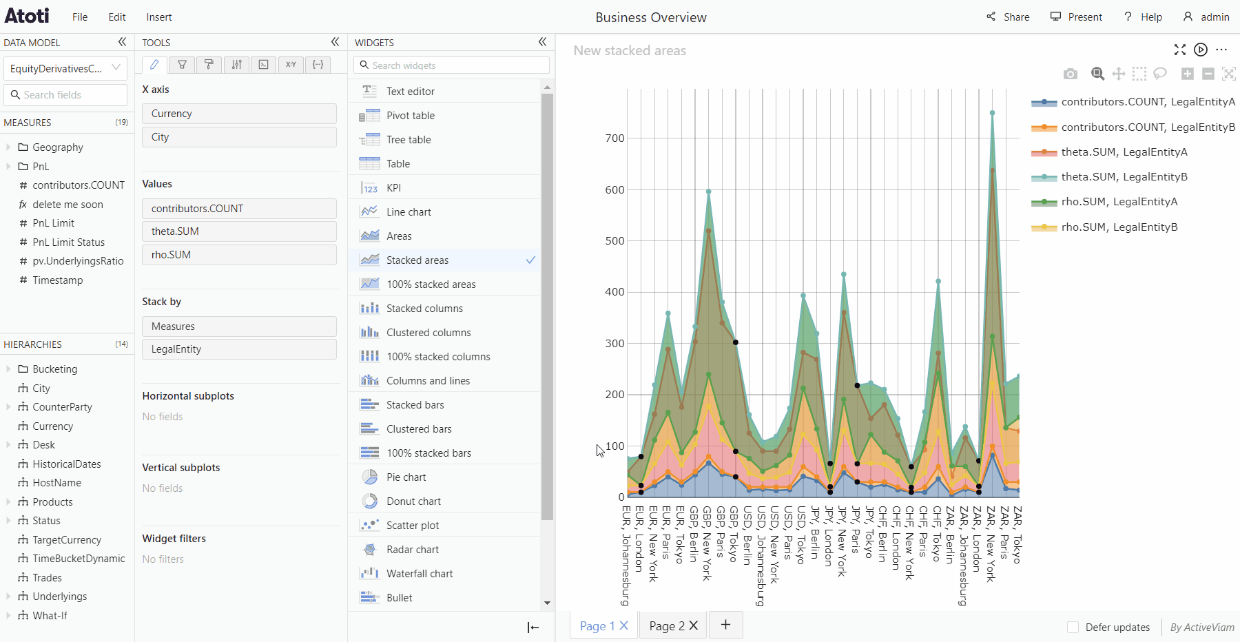The image size is (1240, 642).
Task: Collapse the Tools panel
Action: (335, 42)
